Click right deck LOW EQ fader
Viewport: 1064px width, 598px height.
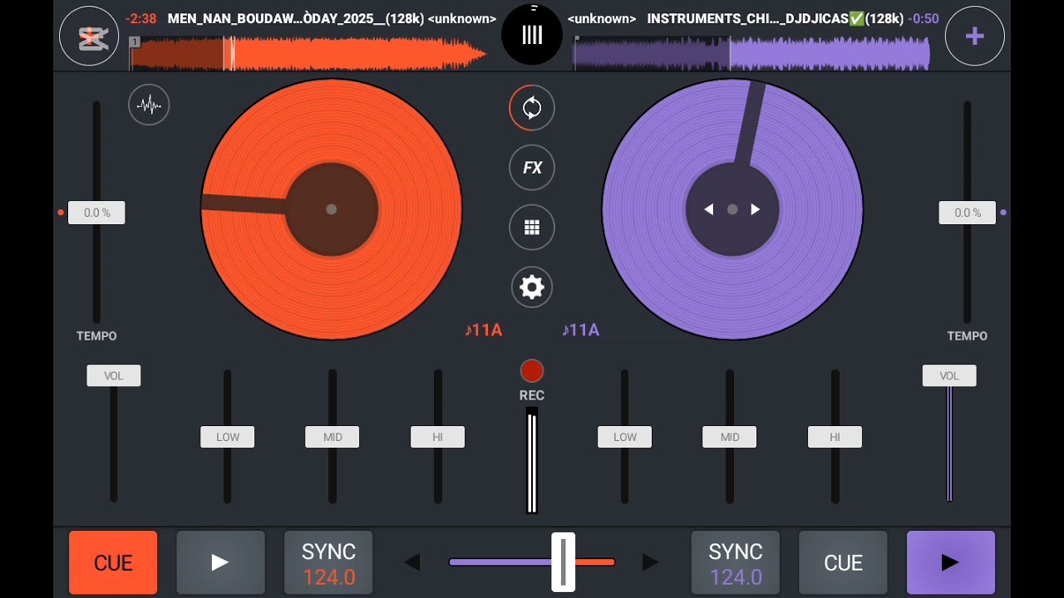point(625,437)
